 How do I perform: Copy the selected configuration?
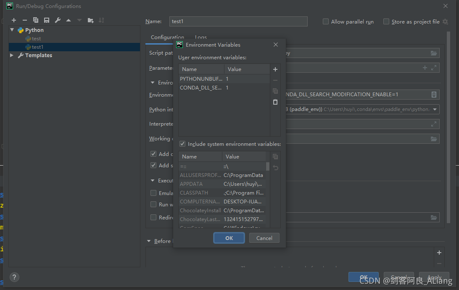(36, 20)
